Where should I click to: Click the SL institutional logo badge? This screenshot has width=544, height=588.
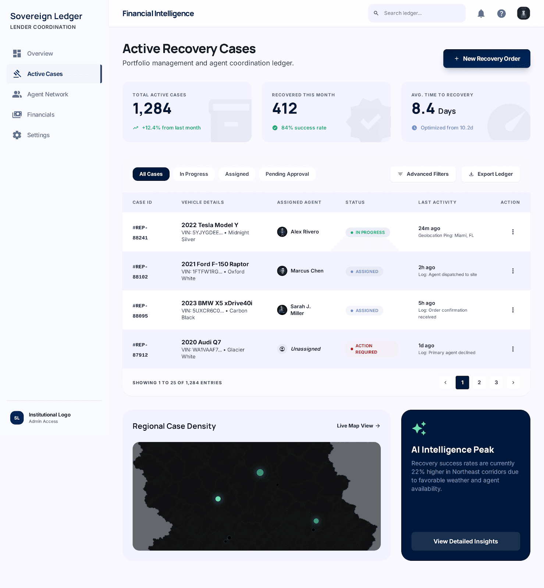pos(17,418)
